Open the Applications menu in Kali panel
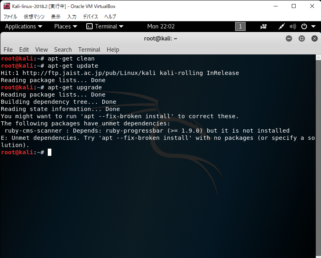This screenshot has width=321, height=258. (x=24, y=26)
